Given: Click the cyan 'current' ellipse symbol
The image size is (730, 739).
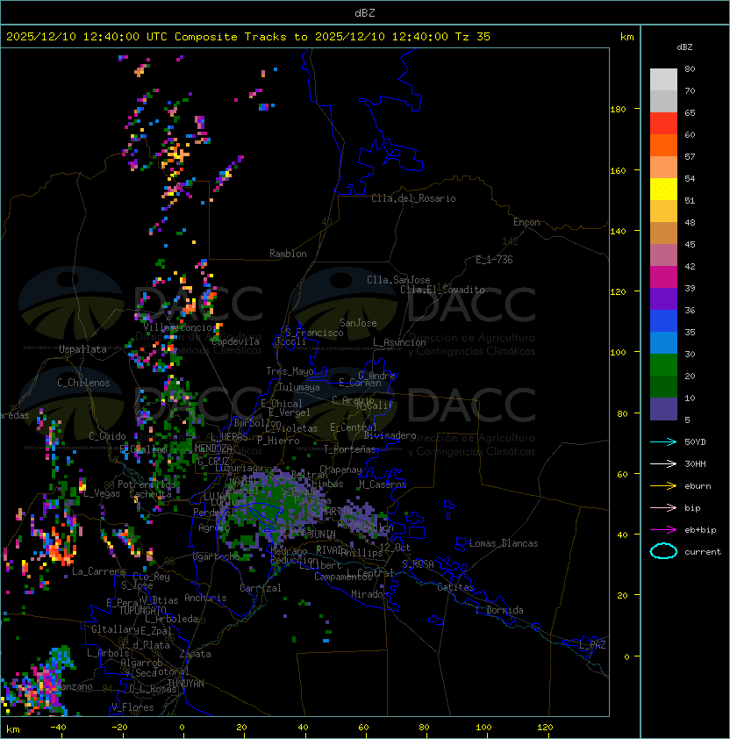Looking at the screenshot, I should pos(663,551).
